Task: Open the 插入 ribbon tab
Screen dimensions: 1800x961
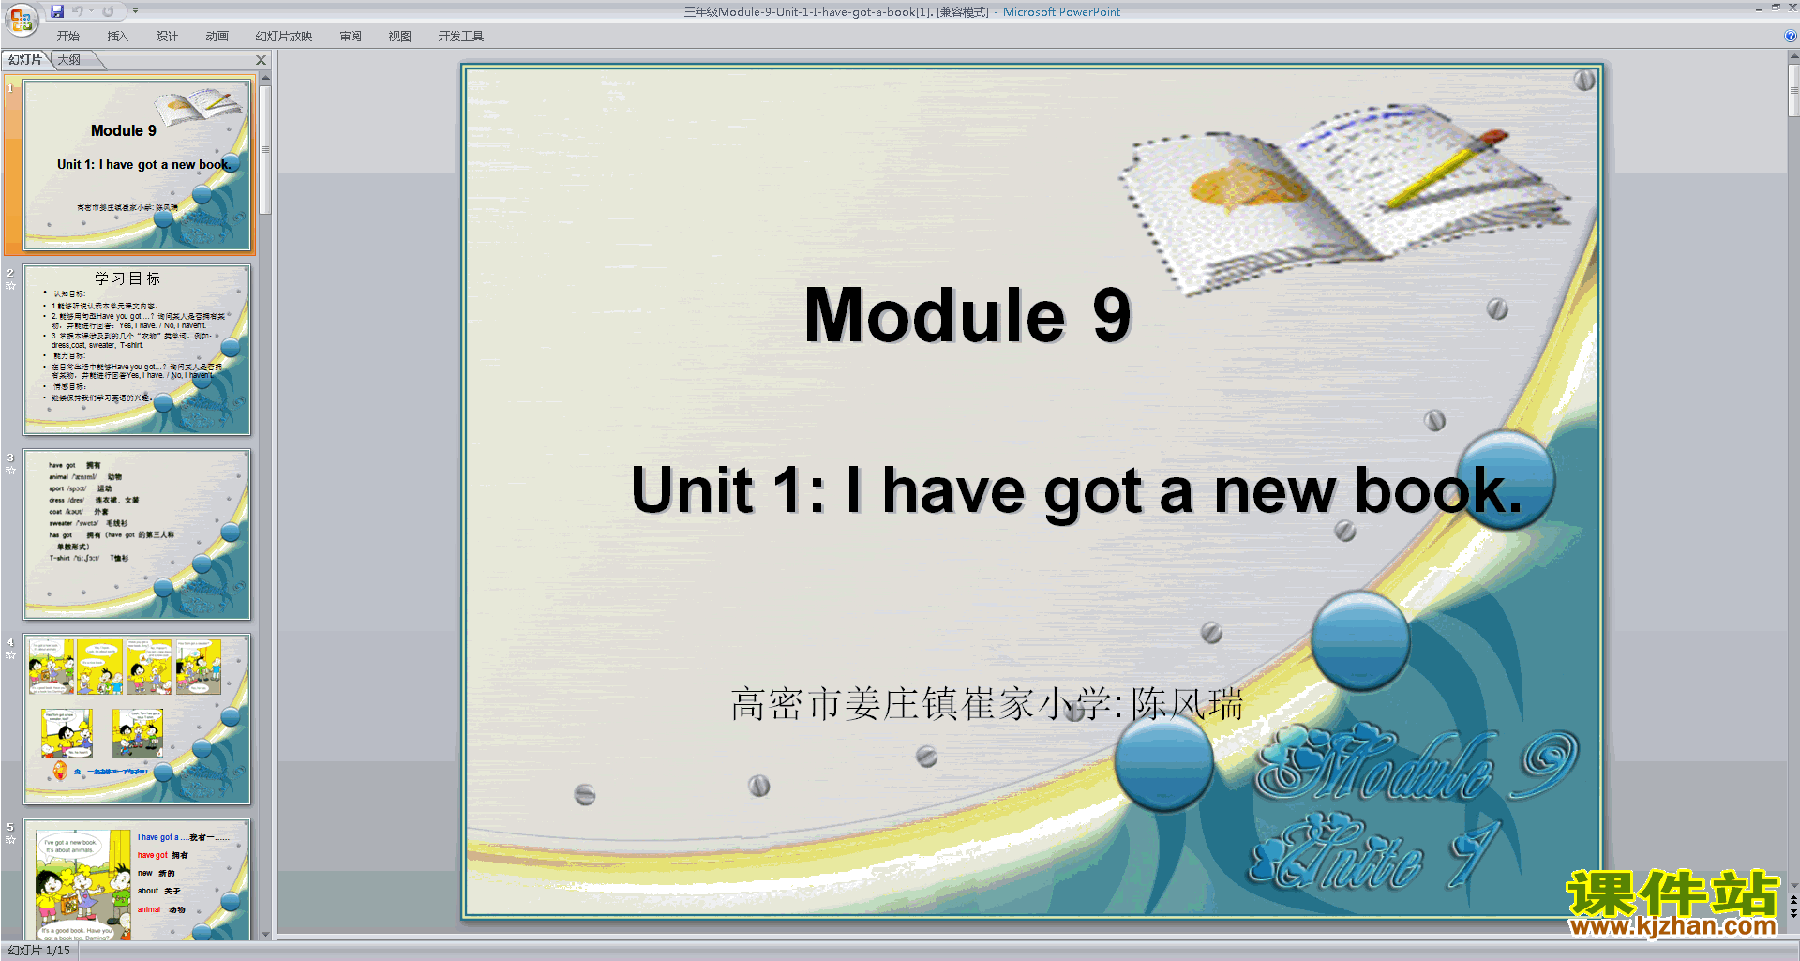Action: 117,37
